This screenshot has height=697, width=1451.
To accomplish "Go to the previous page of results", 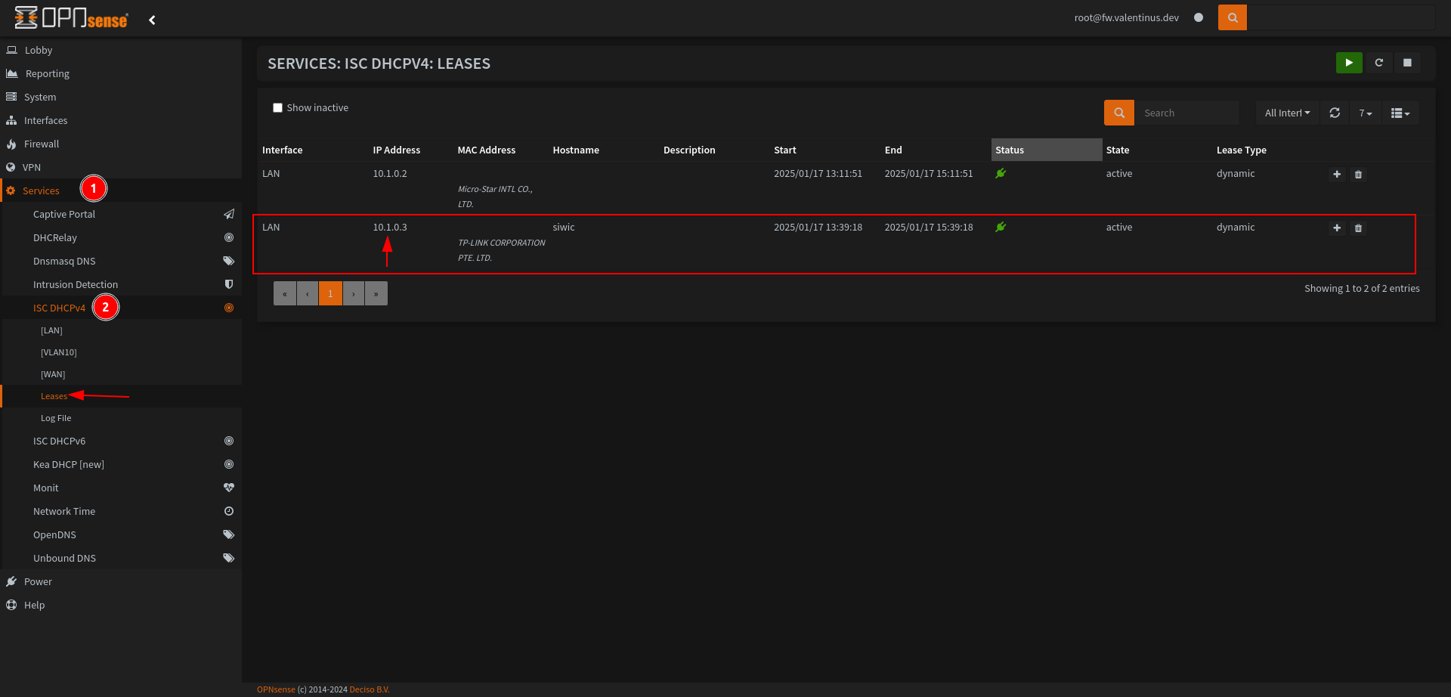I will 308,293.
